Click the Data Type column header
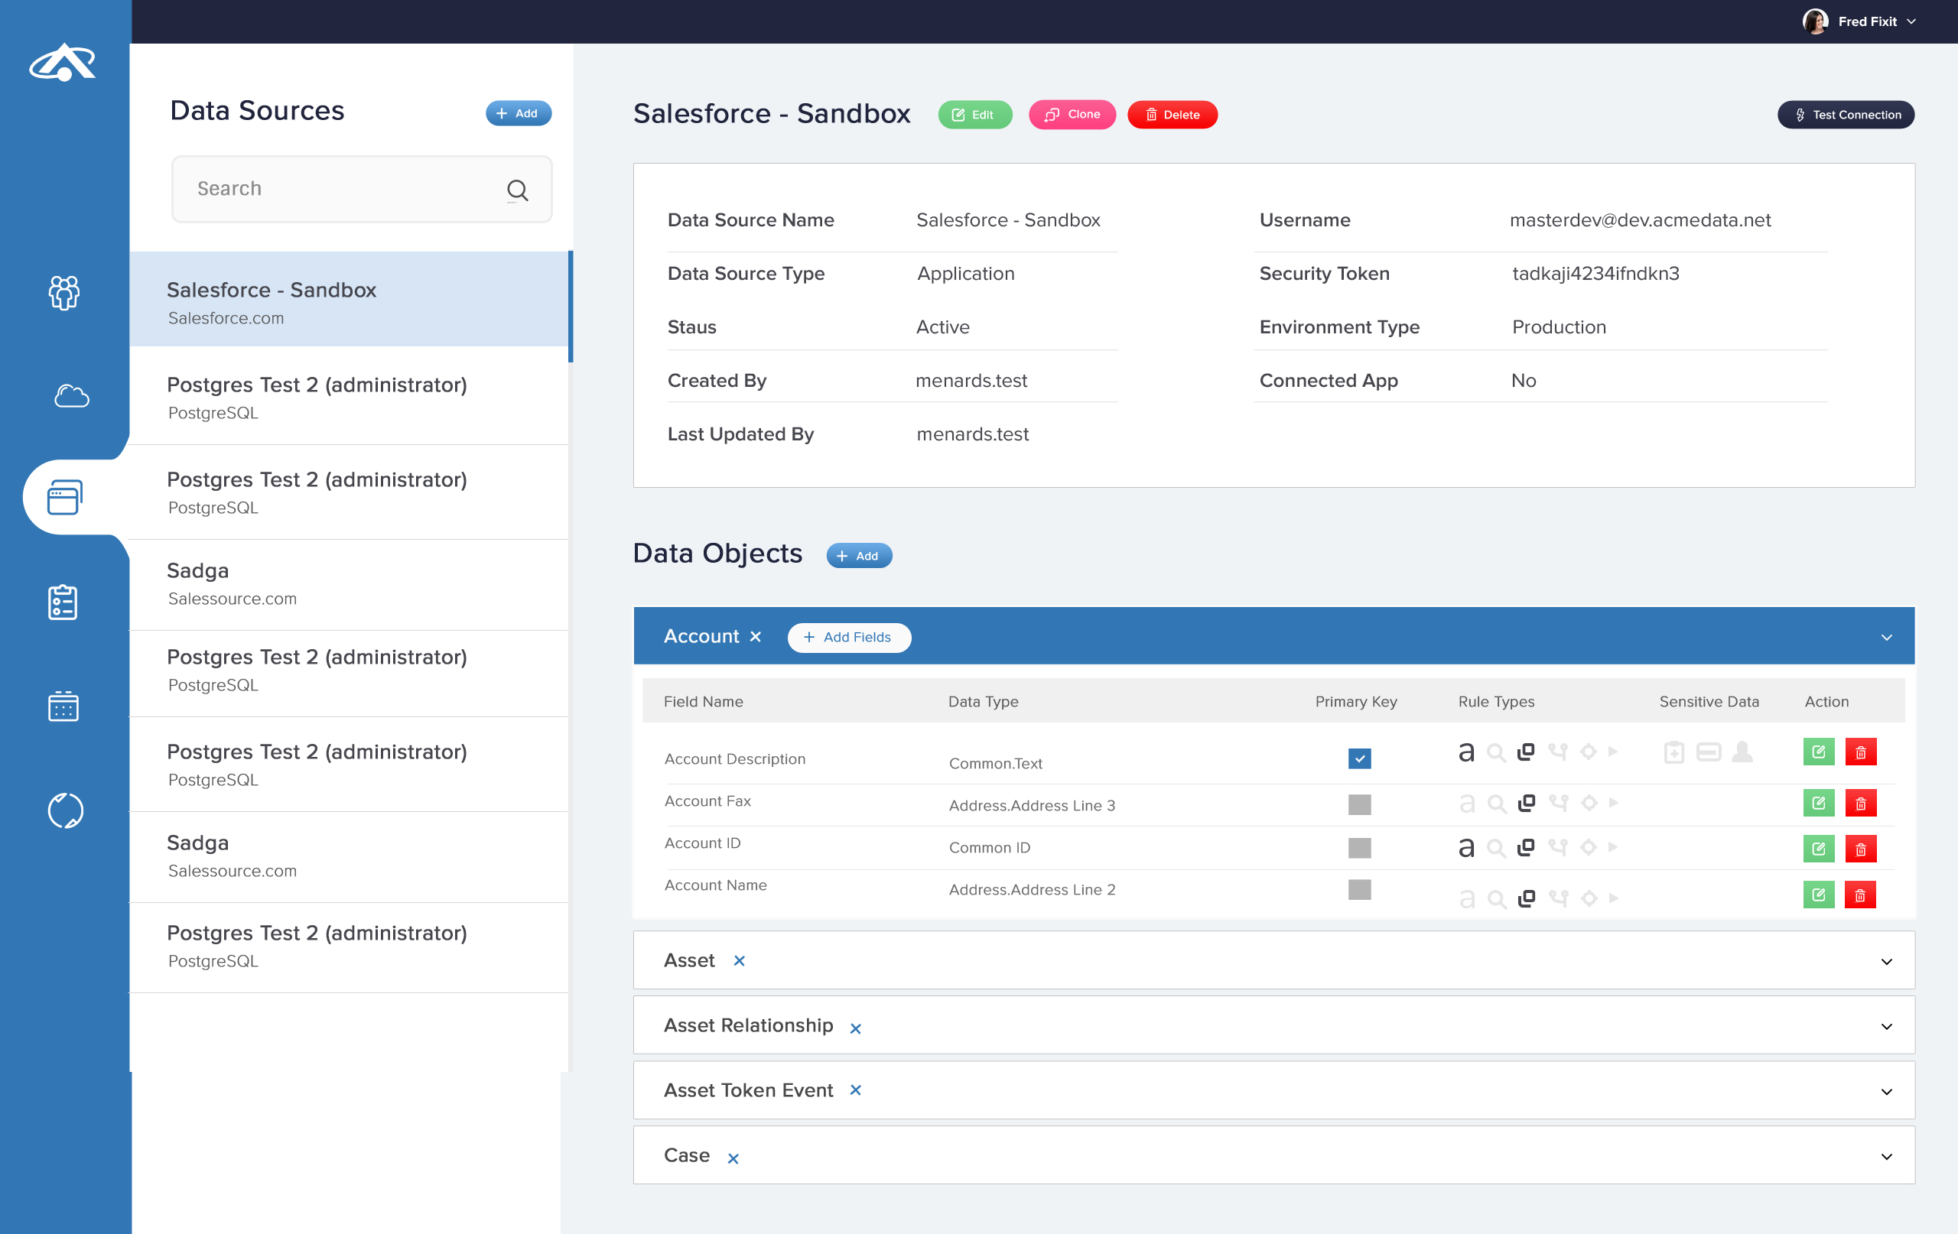 (x=982, y=702)
